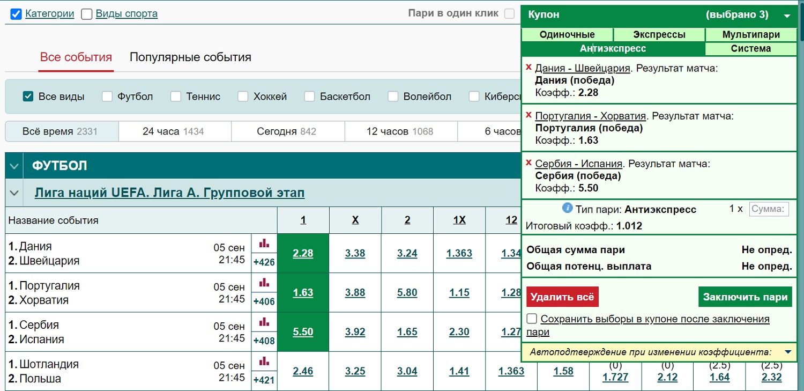The width and height of the screenshot is (804, 391).
Task: Click column header 1X
Action: [x=459, y=220]
